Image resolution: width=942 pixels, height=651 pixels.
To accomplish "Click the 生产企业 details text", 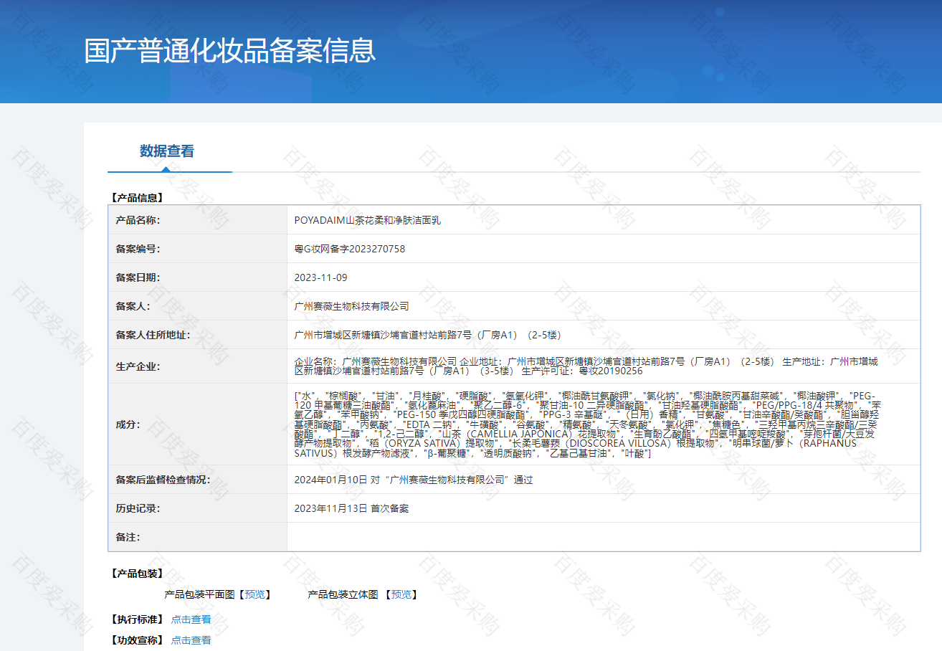I will pyautogui.click(x=585, y=366).
